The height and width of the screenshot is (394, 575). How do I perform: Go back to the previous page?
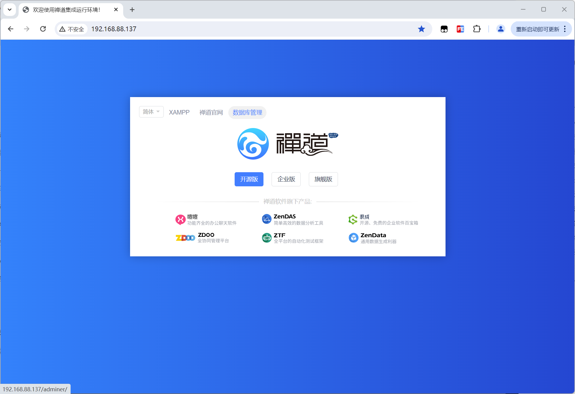tap(11, 29)
